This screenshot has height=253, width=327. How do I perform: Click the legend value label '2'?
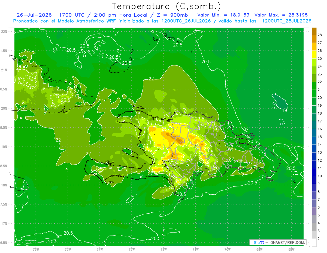[319, 239]
